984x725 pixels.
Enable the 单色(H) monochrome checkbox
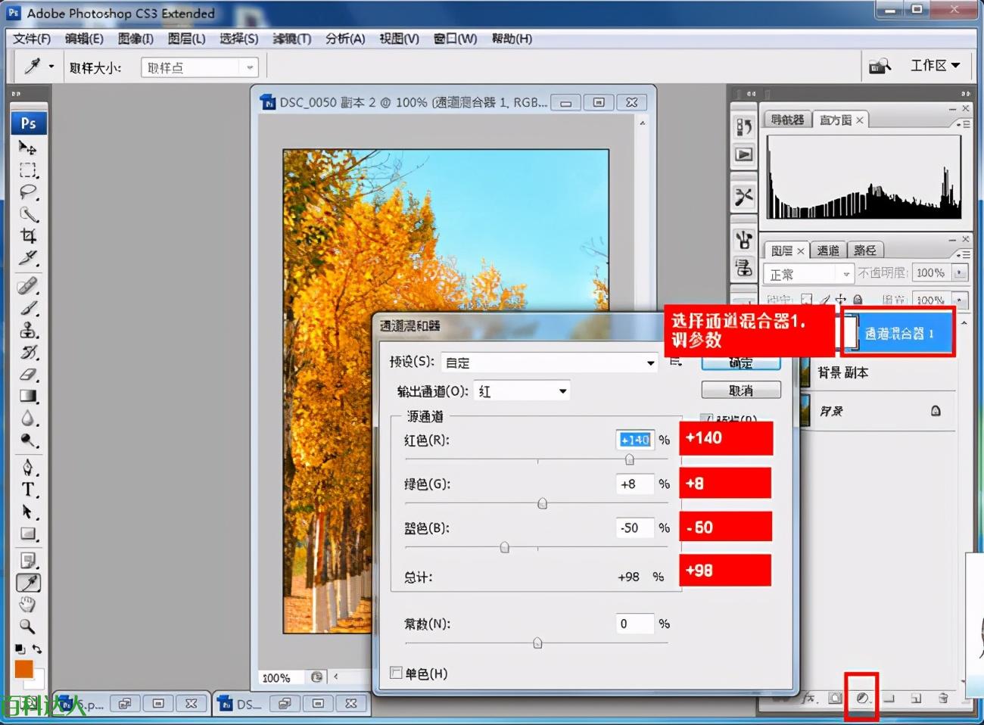pos(396,673)
